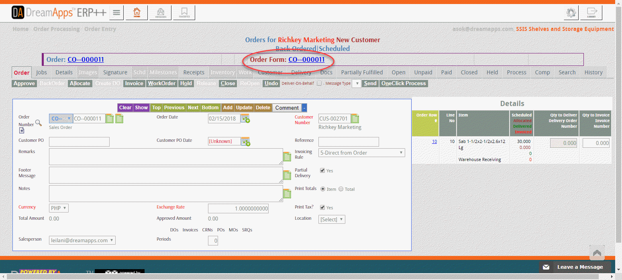This screenshot has height=280, width=622.
Task: Click the green document icon beside CUS-002701
Action: coord(355,119)
